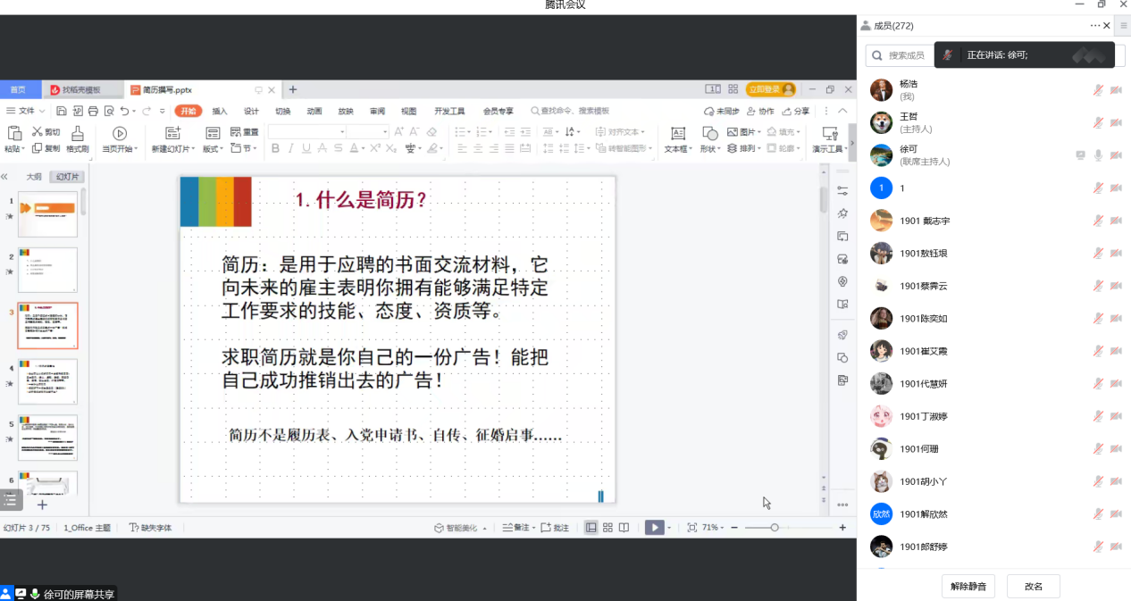Click the format painter (格式刷) icon
The image size is (1131, 601).
[78, 134]
